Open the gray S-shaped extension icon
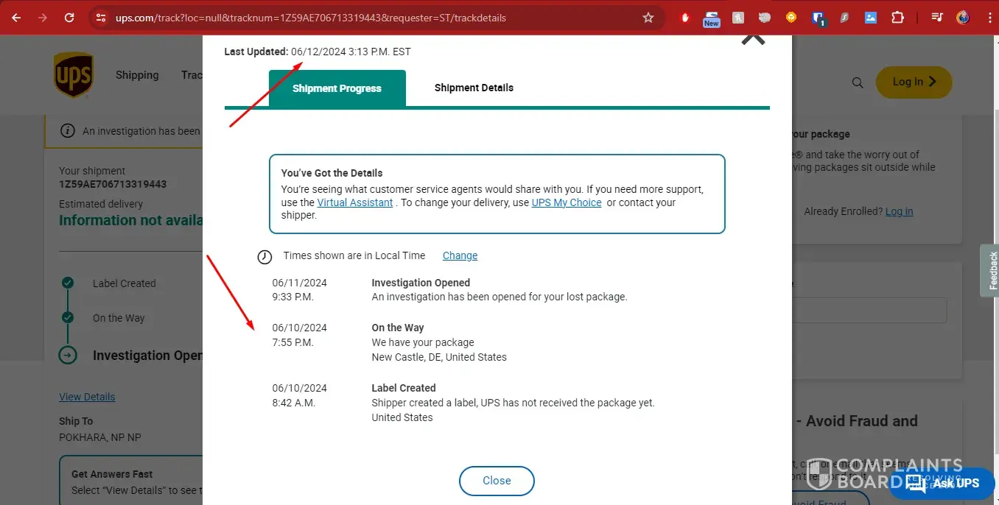The width and height of the screenshot is (999, 505). pyautogui.click(x=844, y=18)
